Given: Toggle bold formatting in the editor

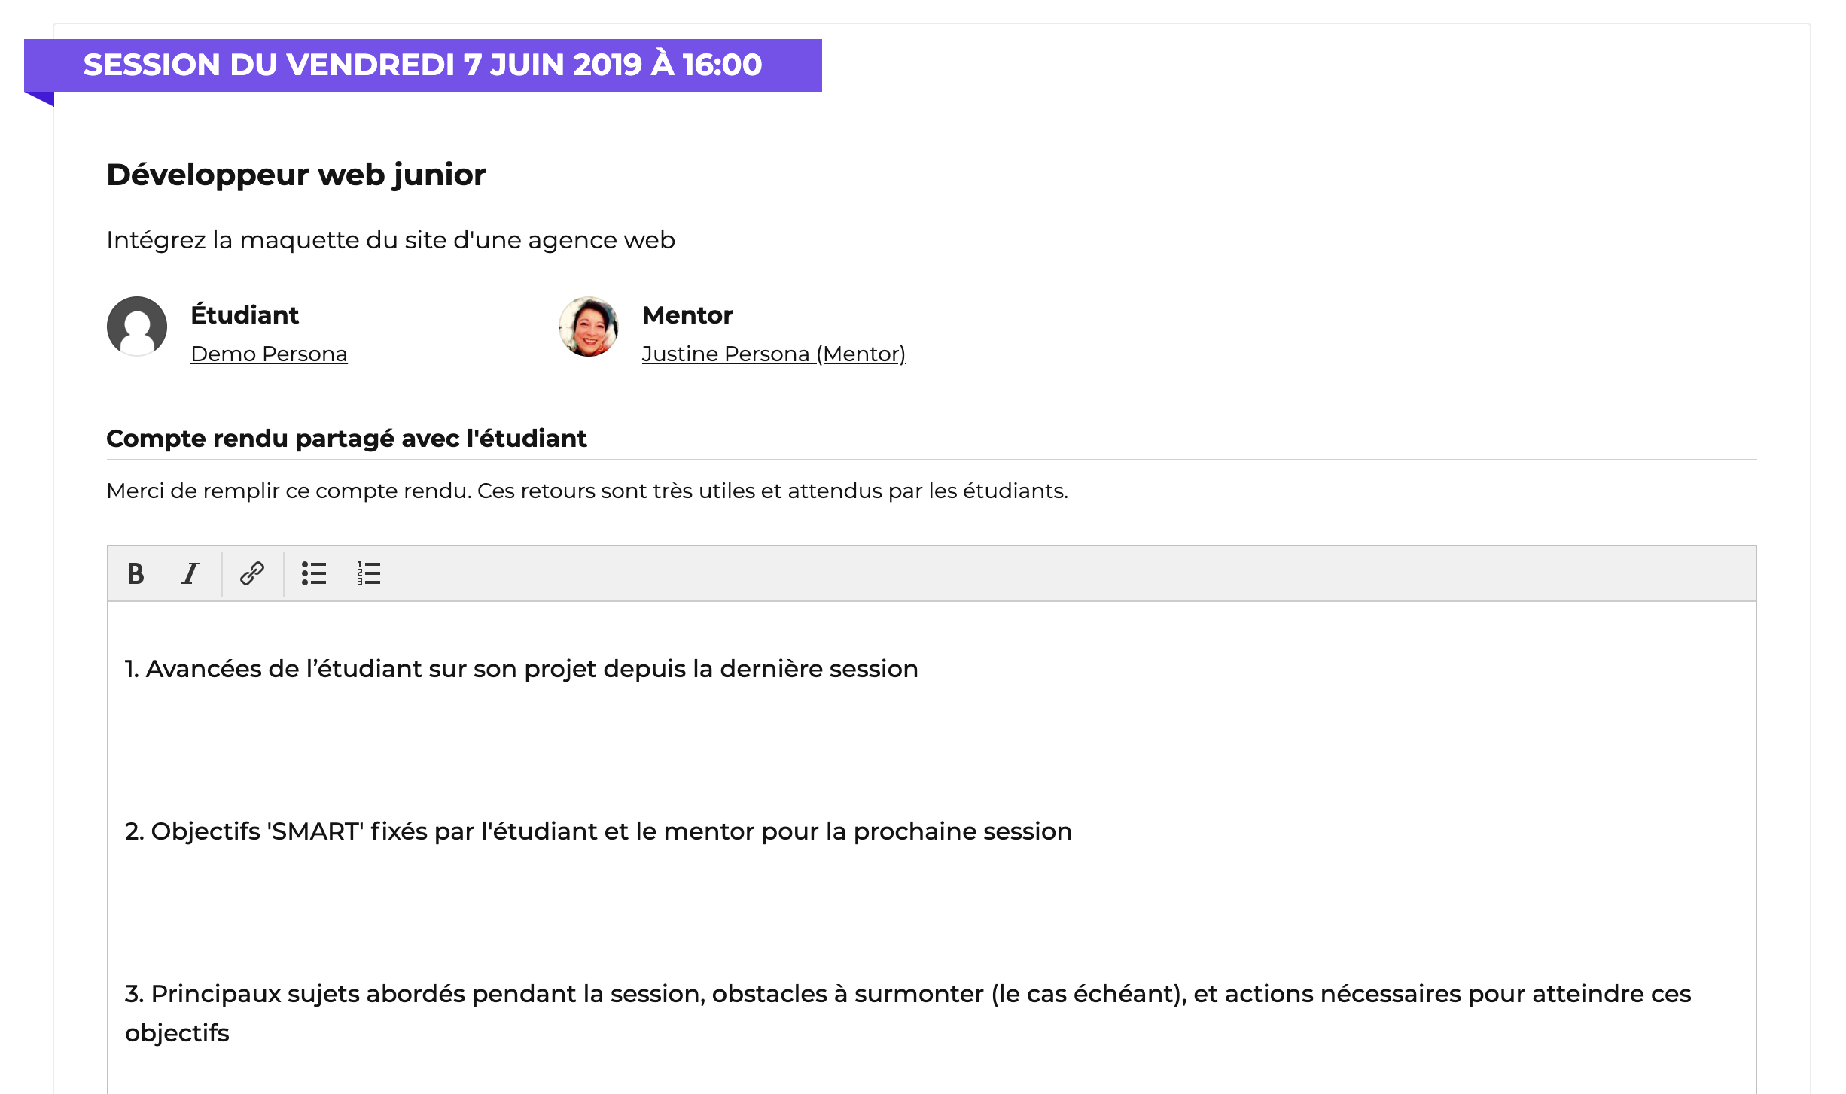Looking at the screenshot, I should point(136,574).
